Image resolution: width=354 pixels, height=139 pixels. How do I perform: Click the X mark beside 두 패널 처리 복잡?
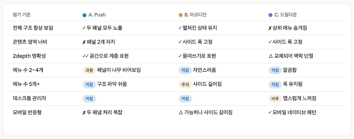pos(84,112)
